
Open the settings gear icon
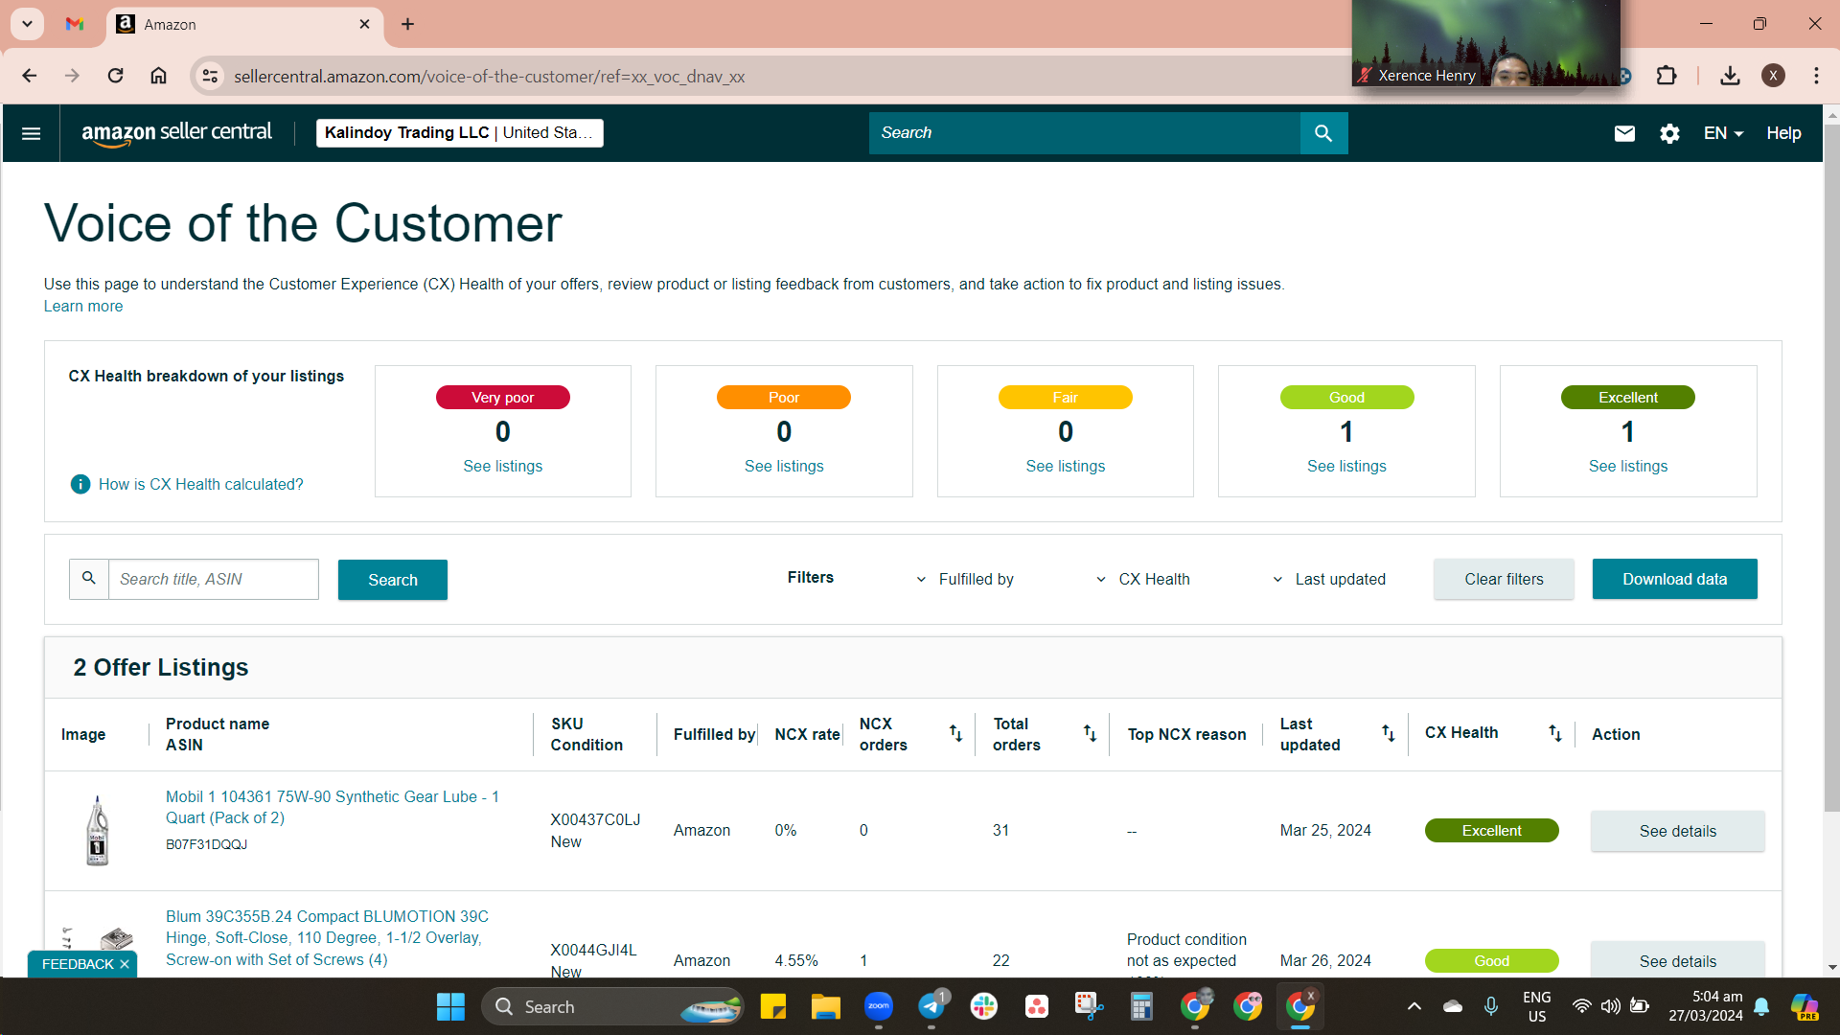tap(1669, 133)
